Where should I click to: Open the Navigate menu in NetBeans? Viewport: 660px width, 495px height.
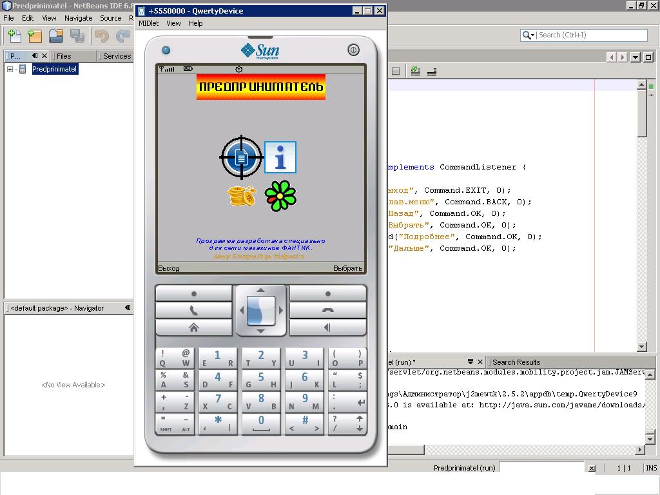pyautogui.click(x=78, y=18)
